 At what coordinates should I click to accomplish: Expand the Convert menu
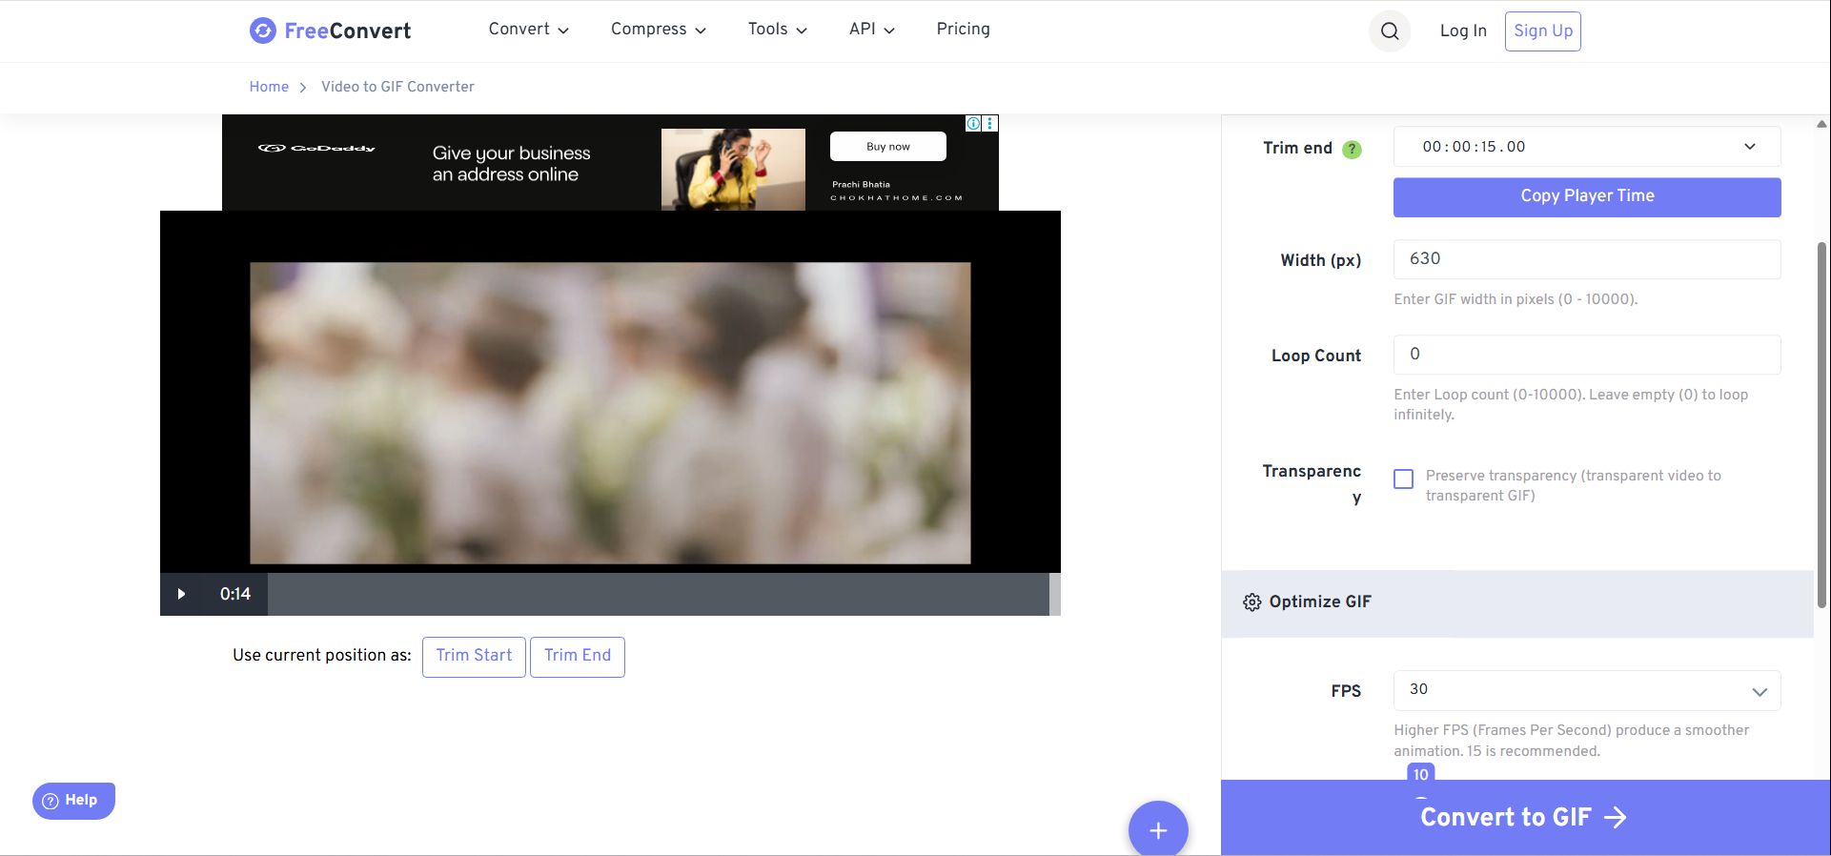[x=528, y=30]
